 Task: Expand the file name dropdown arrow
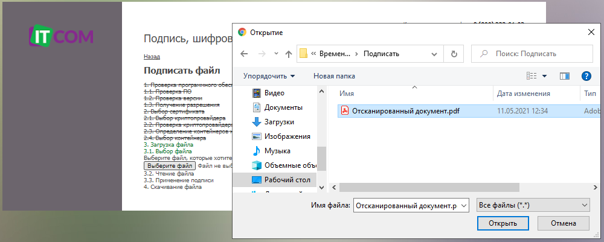[463, 206]
